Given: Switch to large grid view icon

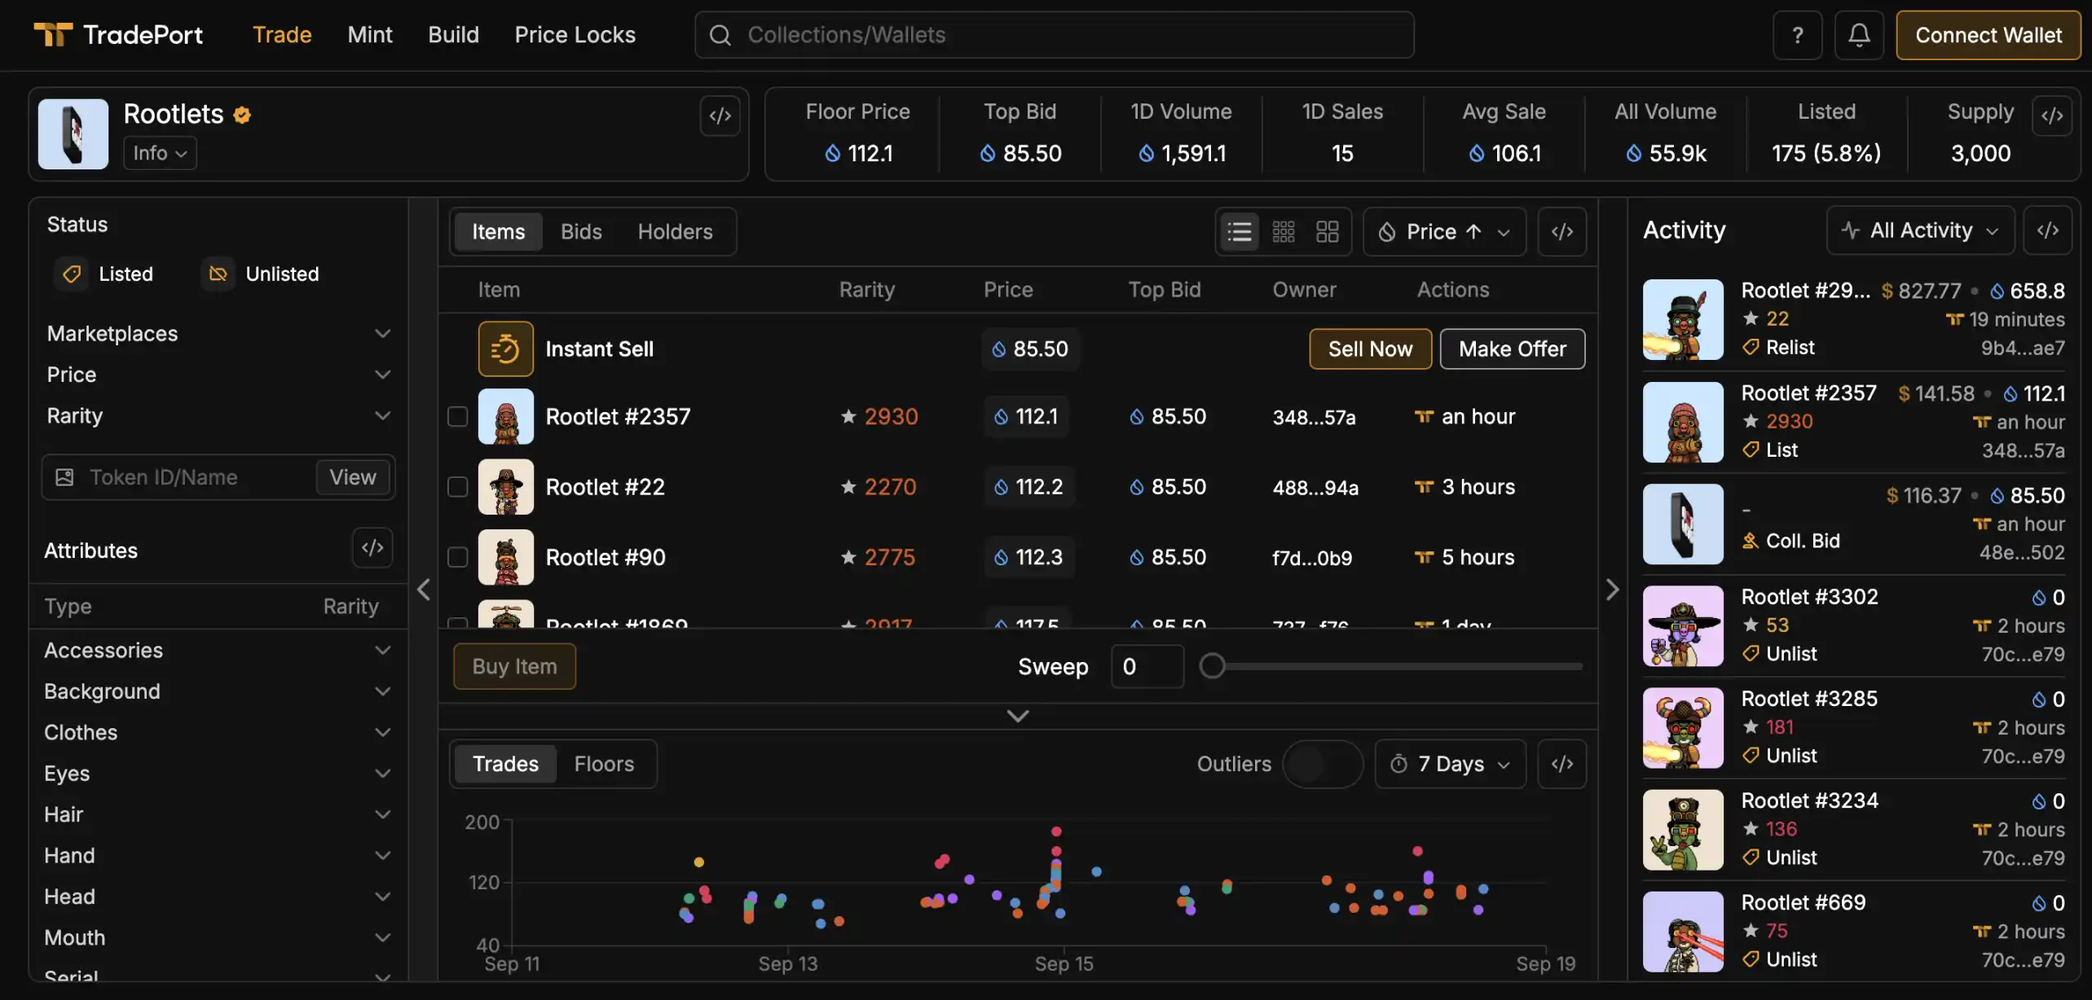Looking at the screenshot, I should point(1328,232).
